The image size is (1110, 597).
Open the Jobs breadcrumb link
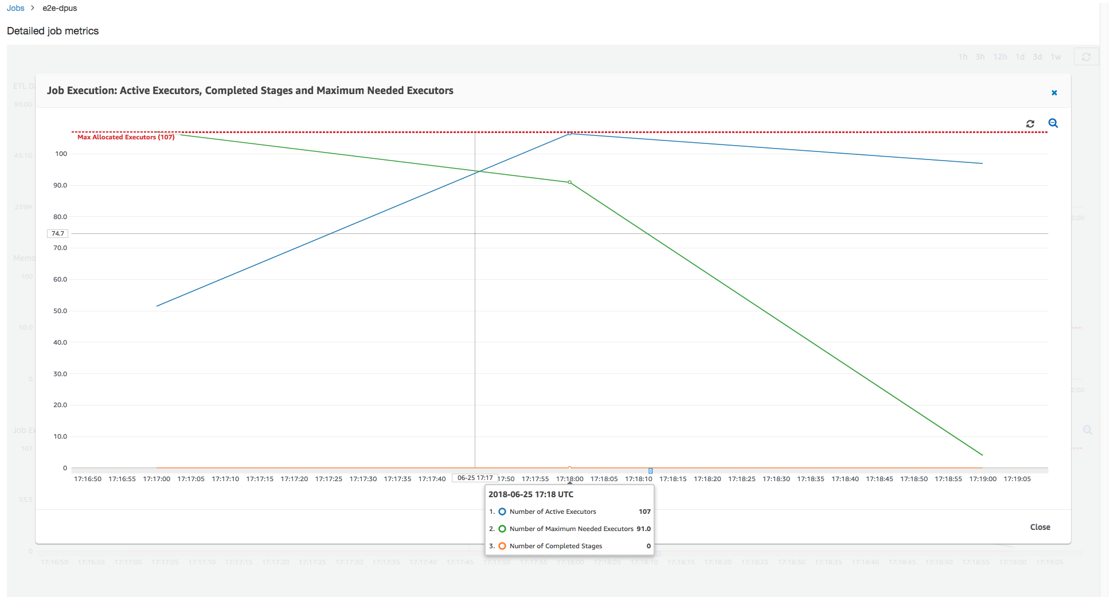click(x=15, y=8)
